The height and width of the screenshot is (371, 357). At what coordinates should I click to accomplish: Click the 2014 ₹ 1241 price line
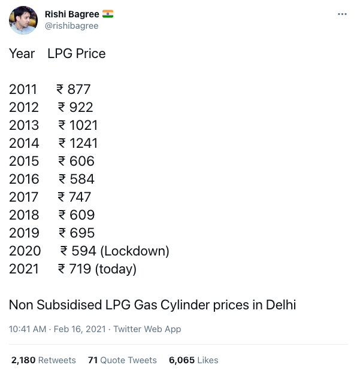[53, 143]
